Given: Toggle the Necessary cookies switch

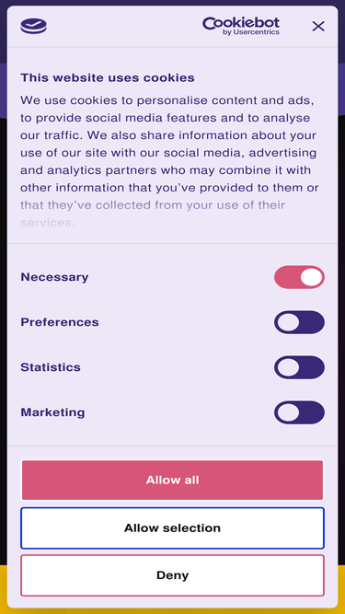Looking at the screenshot, I should pyautogui.click(x=299, y=277).
